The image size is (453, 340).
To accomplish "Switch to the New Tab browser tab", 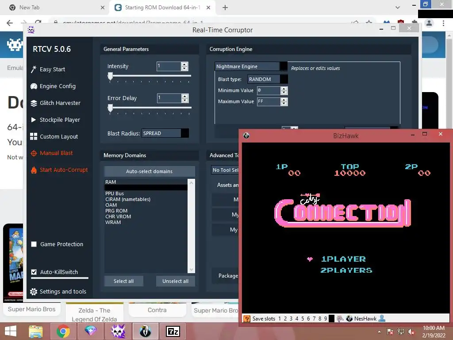I will coord(55,8).
